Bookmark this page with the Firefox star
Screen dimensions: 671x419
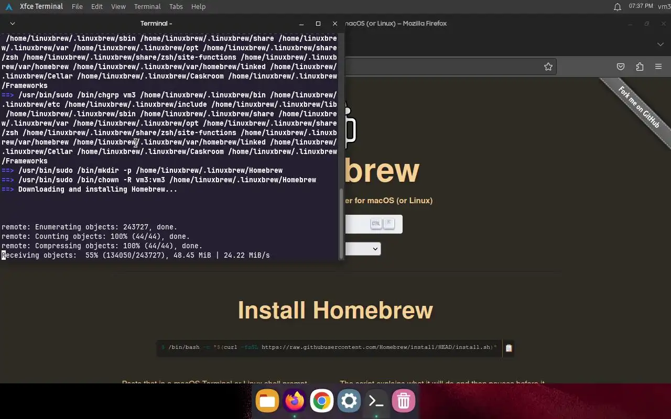point(548,67)
